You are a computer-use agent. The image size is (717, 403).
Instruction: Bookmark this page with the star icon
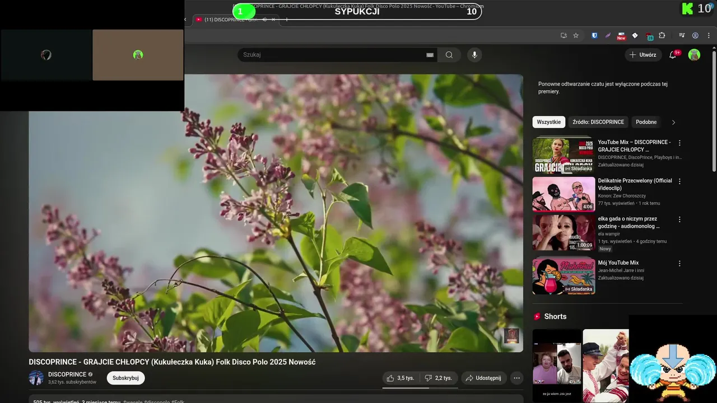pos(576,35)
